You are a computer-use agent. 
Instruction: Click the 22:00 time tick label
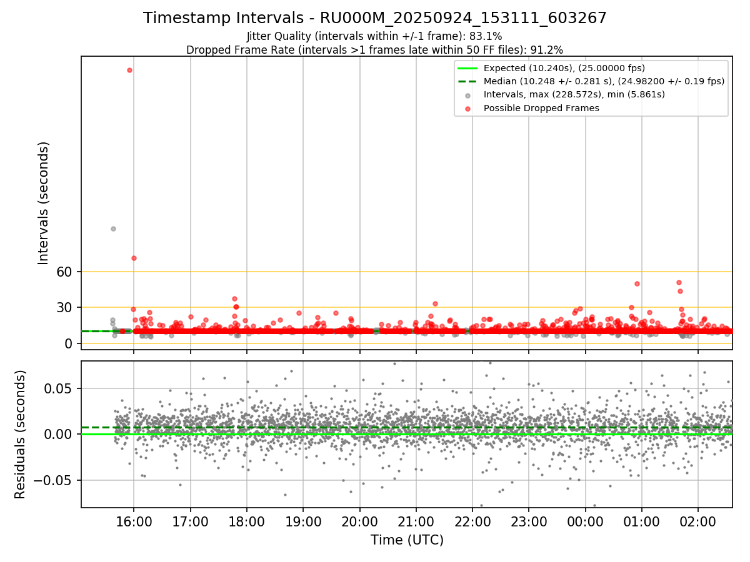click(x=472, y=521)
